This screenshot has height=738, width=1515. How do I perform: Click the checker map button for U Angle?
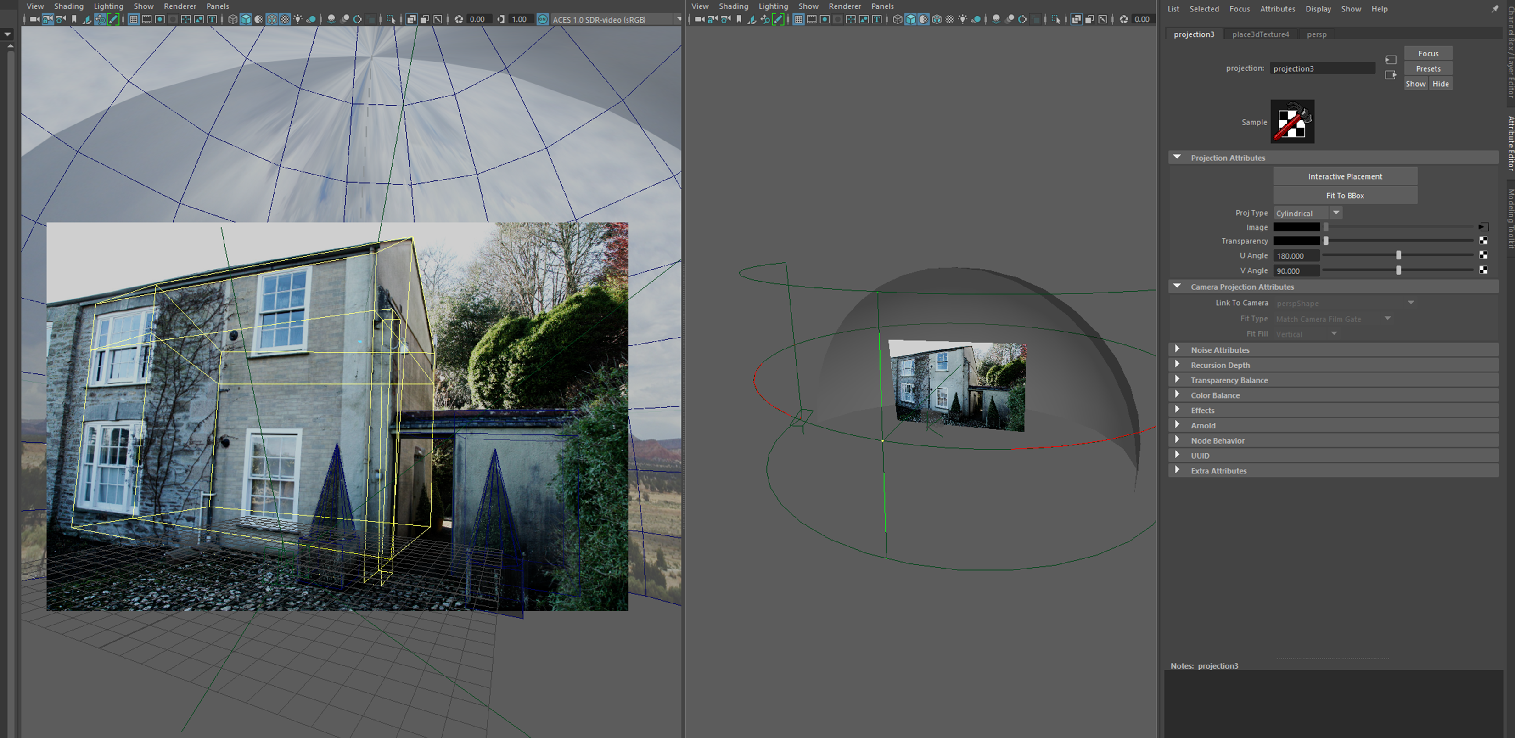click(x=1483, y=255)
